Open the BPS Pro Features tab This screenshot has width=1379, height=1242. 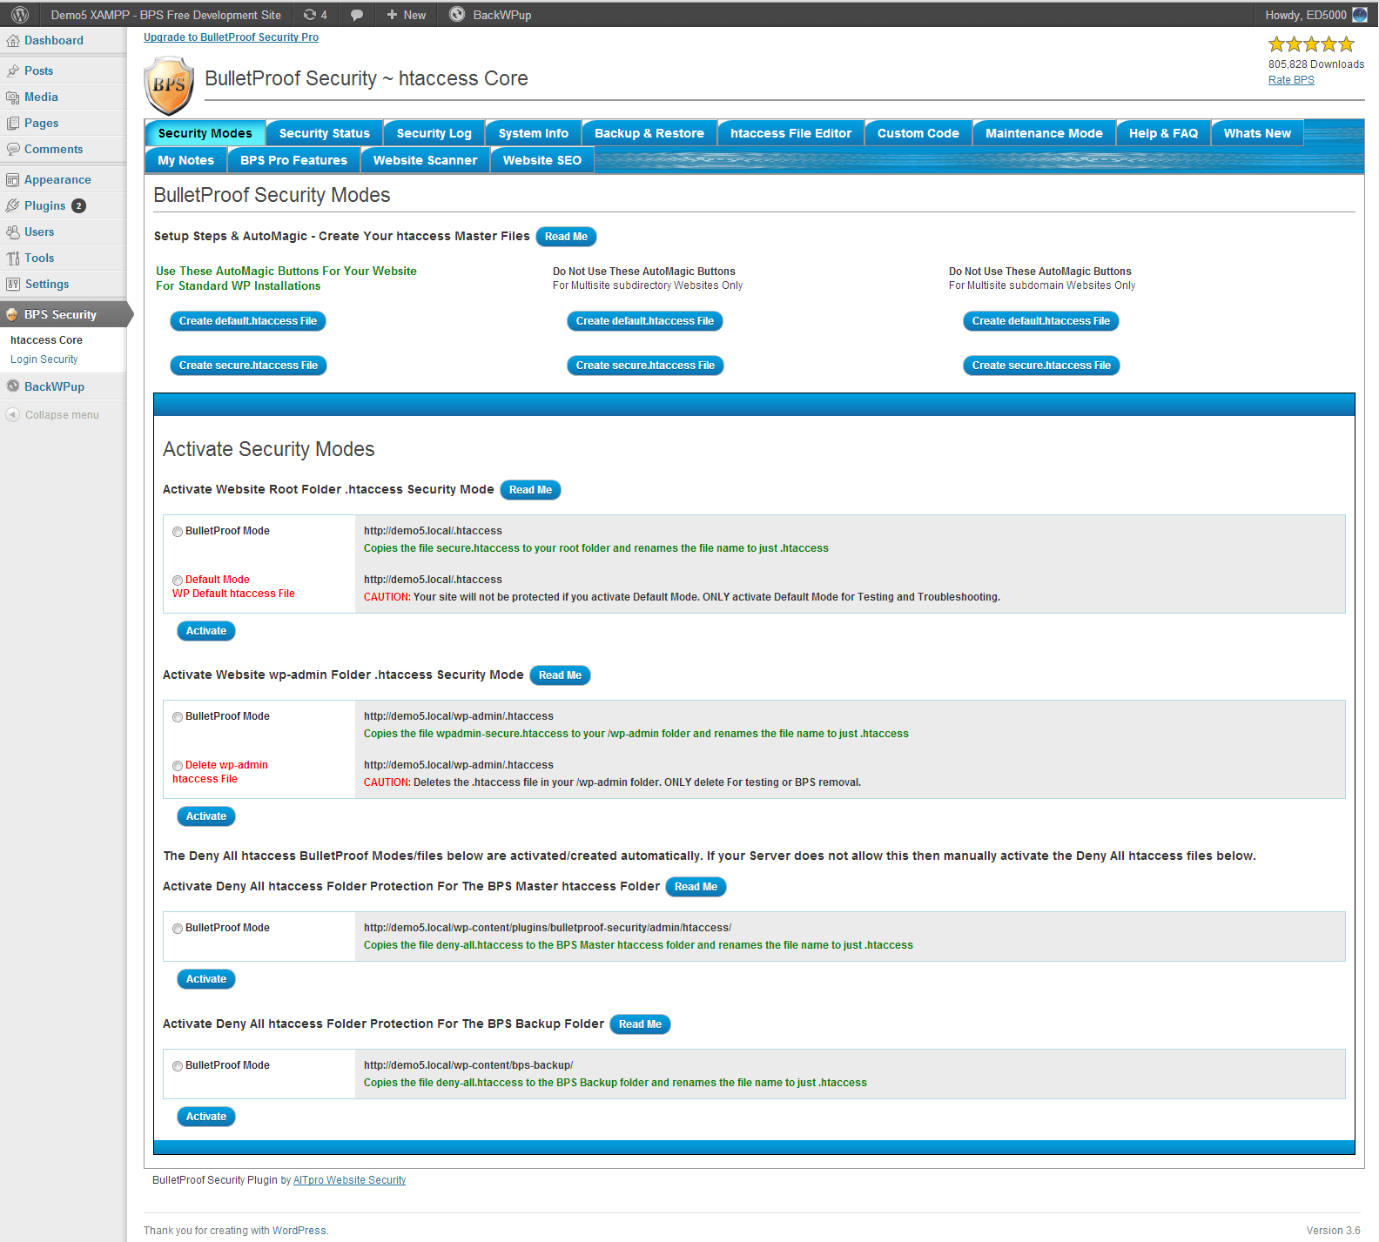[294, 160]
